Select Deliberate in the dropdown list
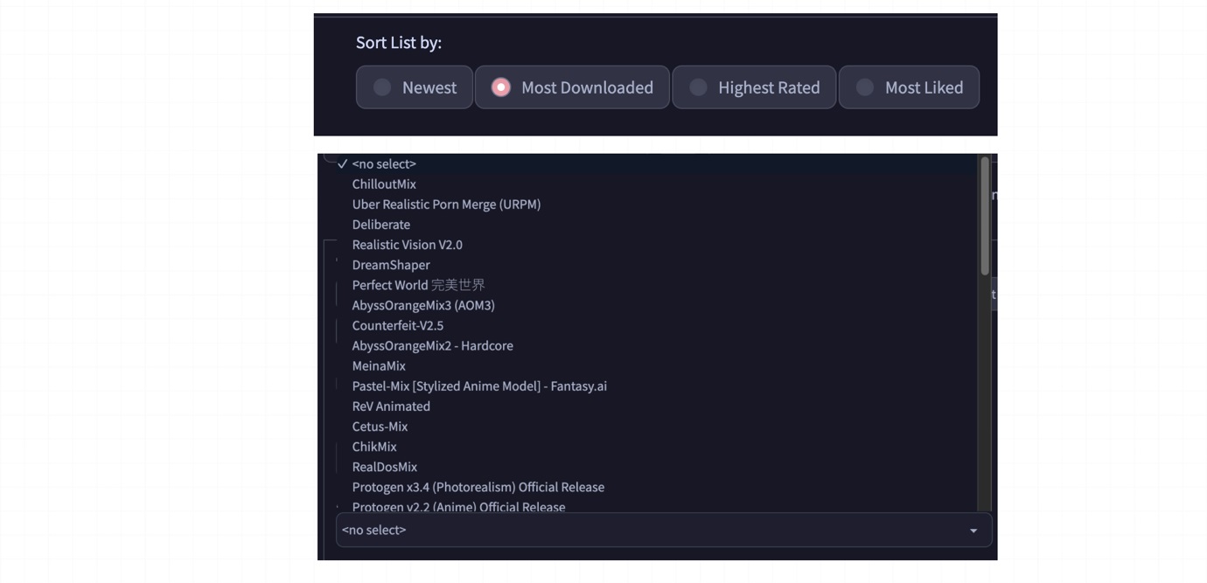Viewport: 1207px width, 583px height. 381,225
